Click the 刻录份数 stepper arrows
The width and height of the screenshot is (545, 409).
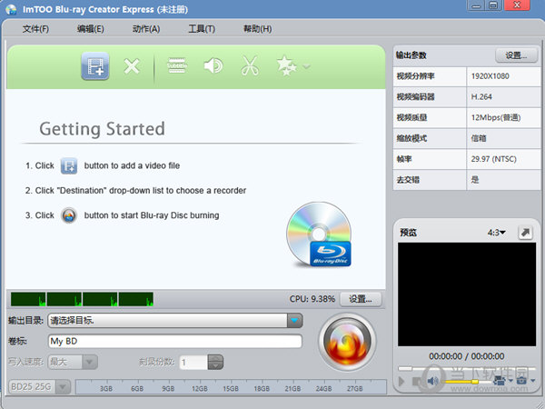pyautogui.click(x=215, y=362)
